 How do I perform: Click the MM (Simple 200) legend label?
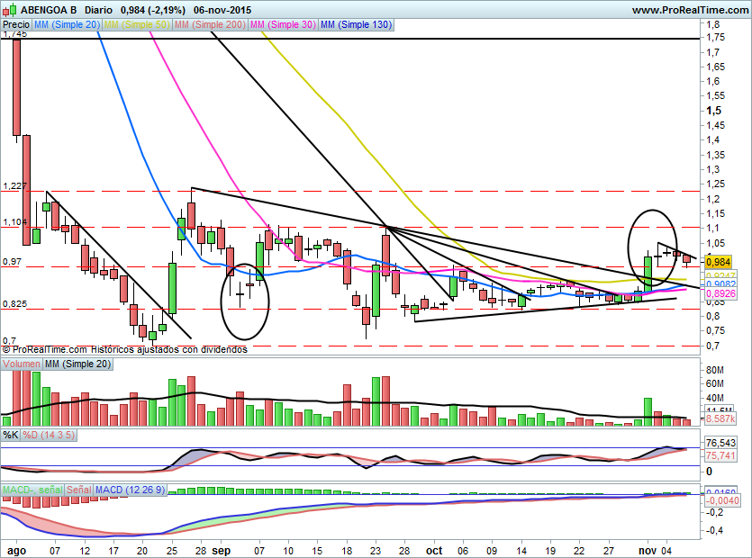[x=209, y=25]
